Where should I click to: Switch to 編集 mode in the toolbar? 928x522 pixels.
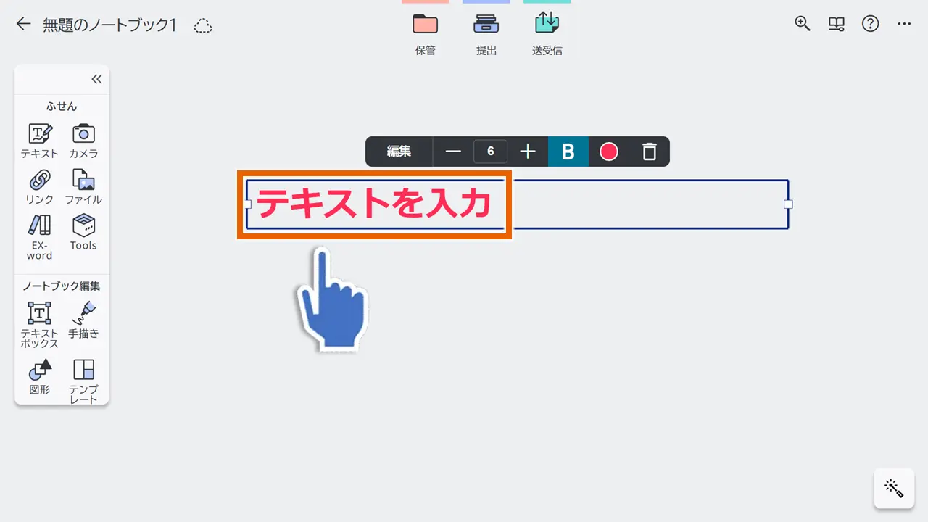pyautogui.click(x=398, y=152)
